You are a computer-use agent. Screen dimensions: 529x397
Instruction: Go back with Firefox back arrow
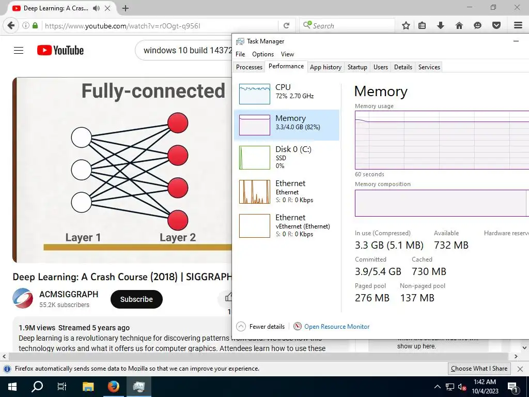coord(11,26)
